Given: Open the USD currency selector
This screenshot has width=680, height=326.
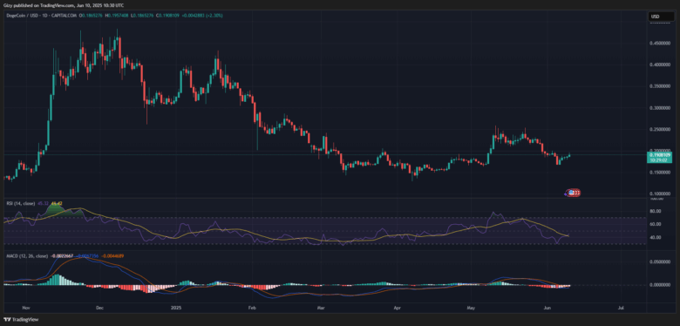Looking at the screenshot, I should pos(661,17).
